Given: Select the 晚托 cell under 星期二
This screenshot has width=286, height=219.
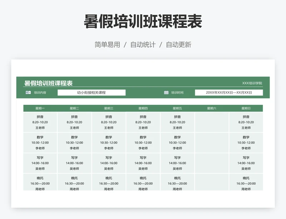Looking at the screenshot, I should pos(74,182).
